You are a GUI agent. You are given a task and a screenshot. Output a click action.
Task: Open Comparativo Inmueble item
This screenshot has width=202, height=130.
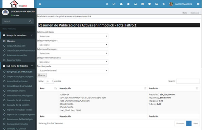[x=18, y=124]
